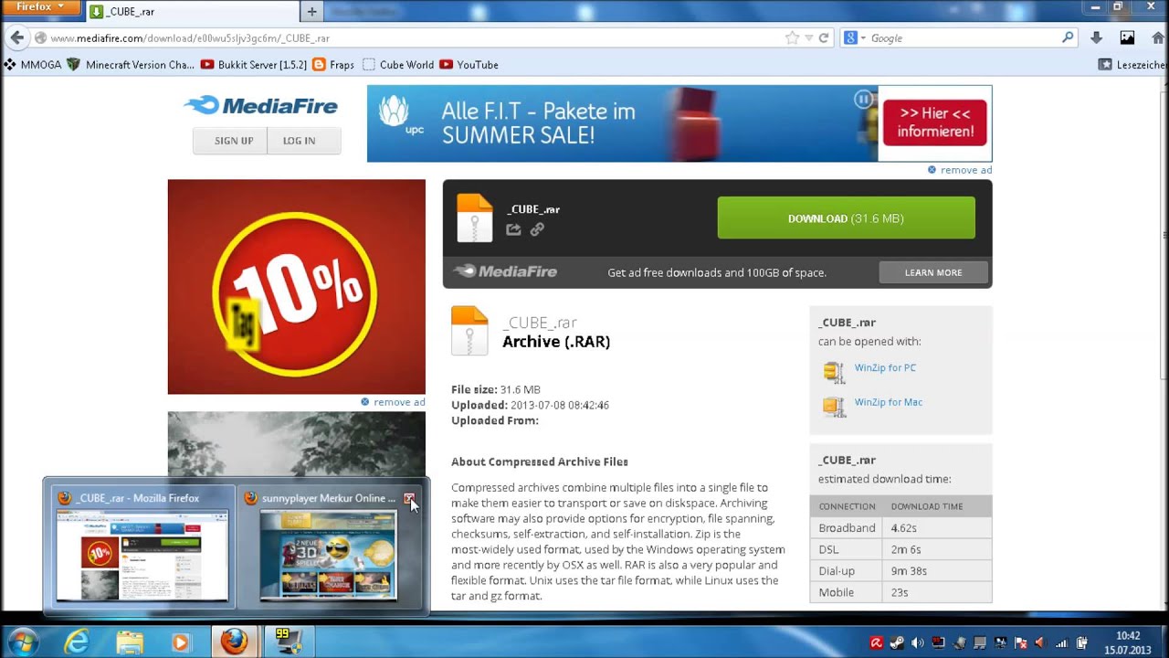This screenshot has height=658, width=1169.
Task: Expand the URL history dropdown arrow
Action: click(808, 38)
